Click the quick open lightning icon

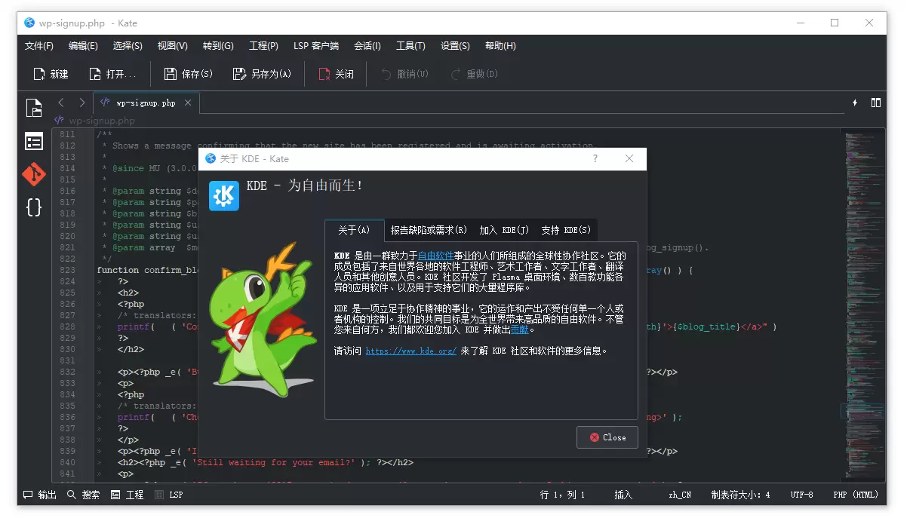click(x=855, y=103)
